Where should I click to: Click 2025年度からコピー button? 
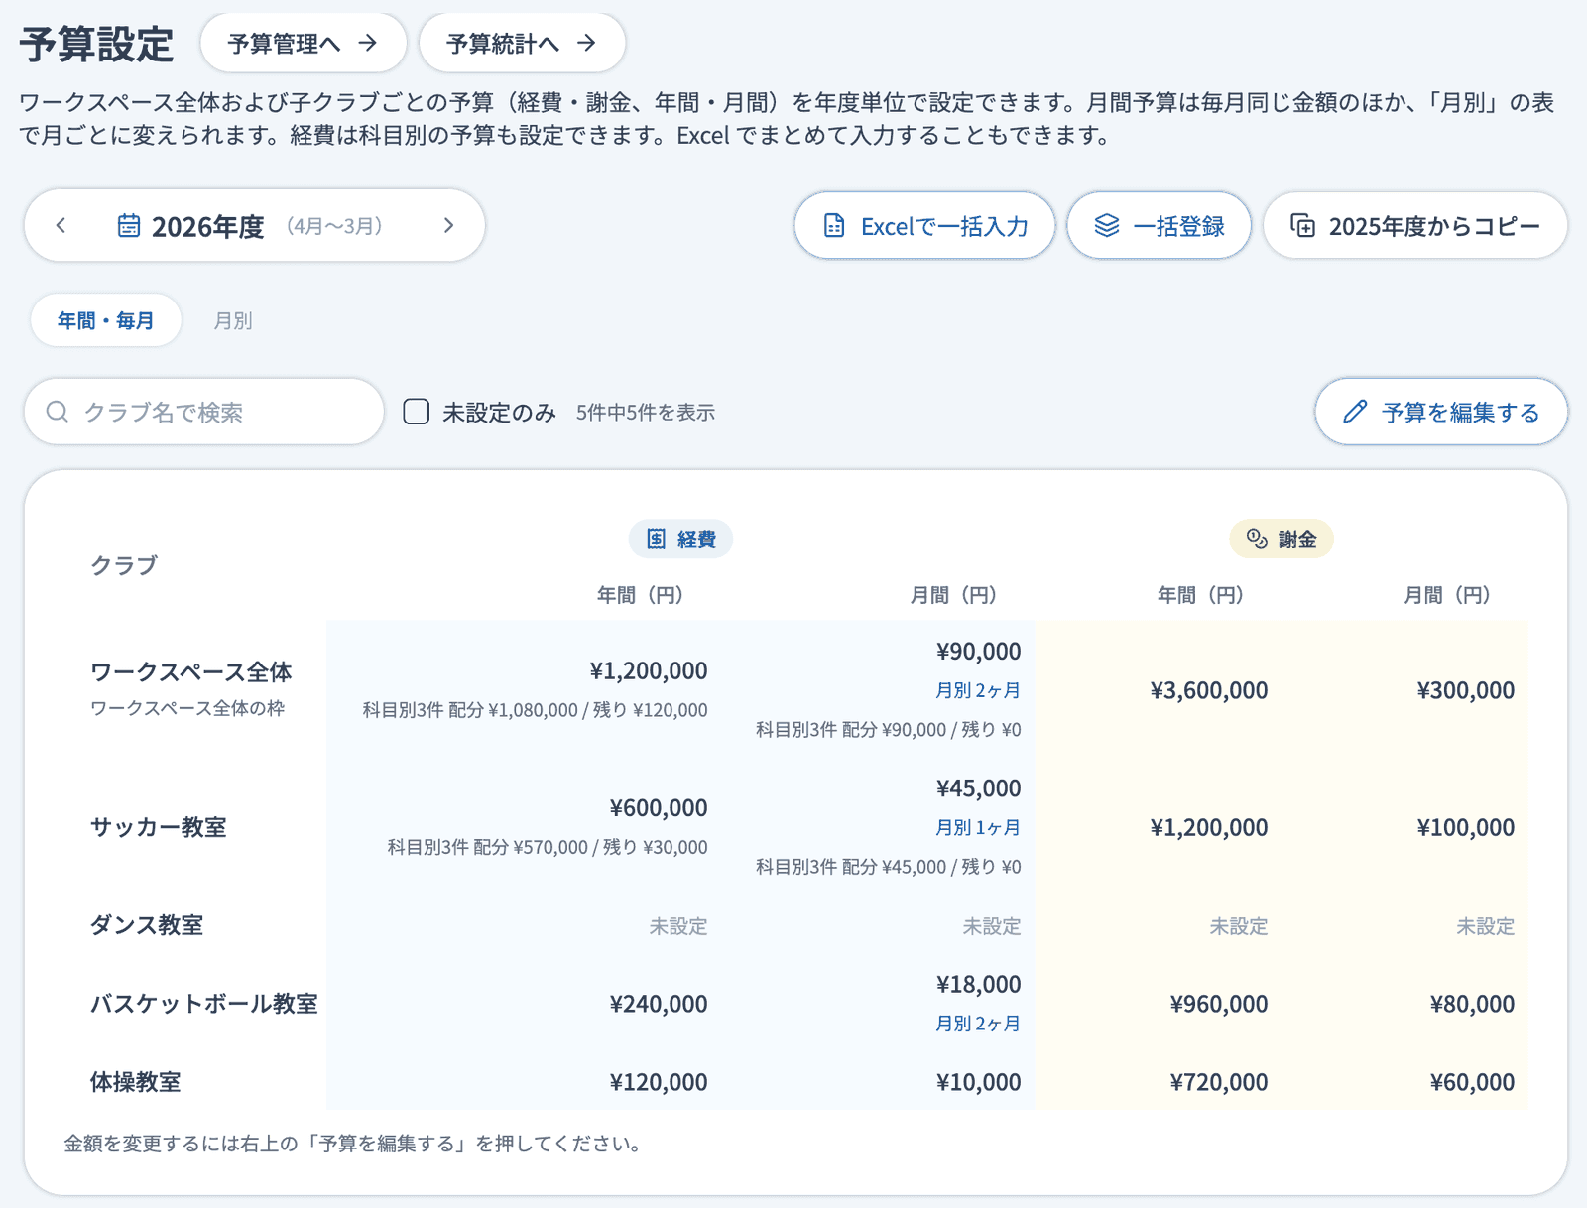(x=1415, y=226)
